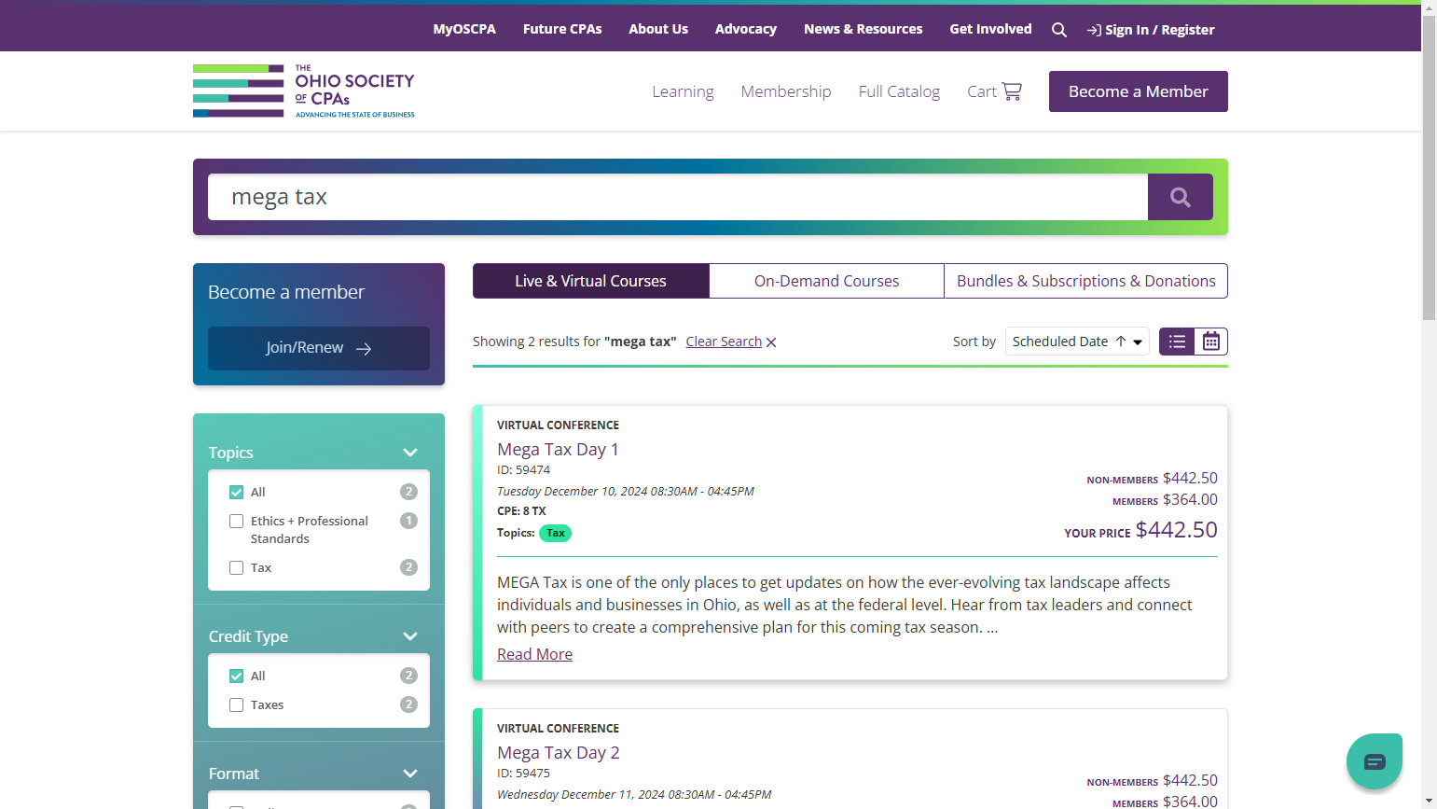The width and height of the screenshot is (1437, 809).
Task: Switch to list view icon
Action: 1177,342
